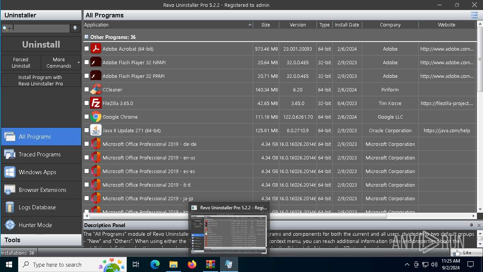Pin the Description Panel
This screenshot has width=483, height=272.
(471, 225)
